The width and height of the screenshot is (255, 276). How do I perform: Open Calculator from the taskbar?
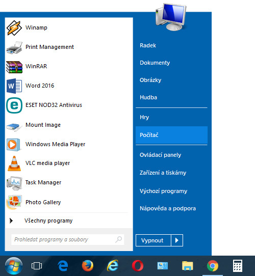click(238, 266)
